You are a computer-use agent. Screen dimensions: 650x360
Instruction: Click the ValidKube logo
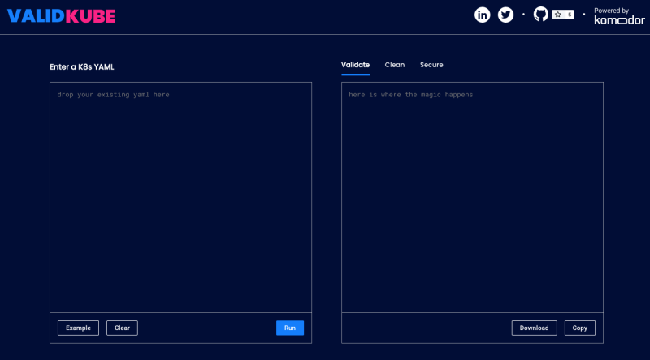(62, 16)
